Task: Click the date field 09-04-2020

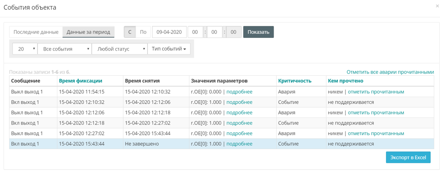Action: click(x=169, y=32)
